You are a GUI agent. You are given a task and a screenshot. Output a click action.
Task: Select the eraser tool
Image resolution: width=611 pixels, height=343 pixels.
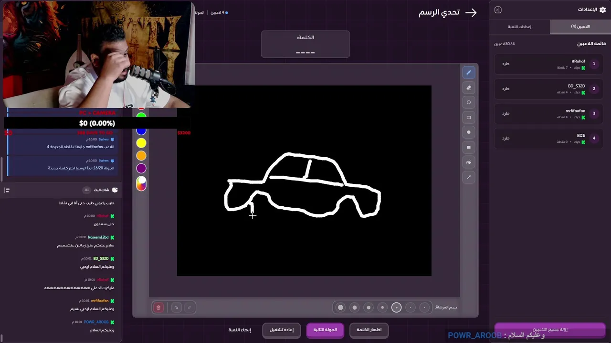point(468,88)
